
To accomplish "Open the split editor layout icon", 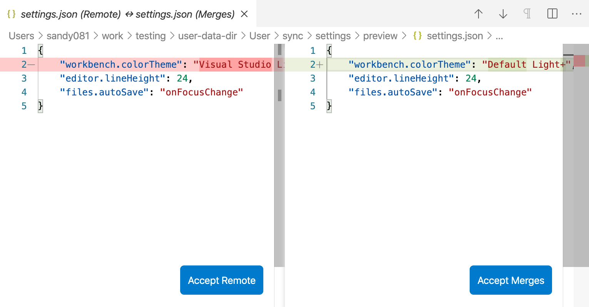I will click(552, 14).
